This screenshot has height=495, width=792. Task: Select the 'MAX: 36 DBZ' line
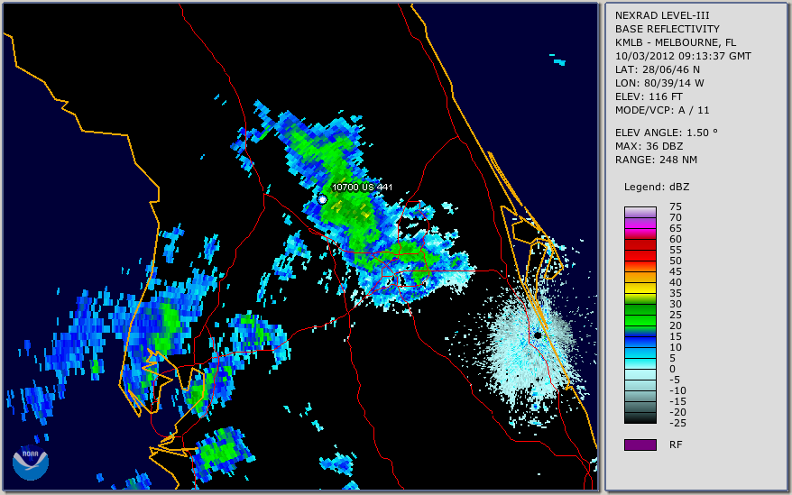coord(649,146)
